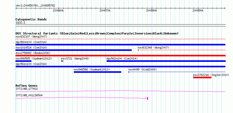The height and width of the screenshot is (113, 233).
Task: Click the ruler's right arrowhead
Action: click(225, 8)
